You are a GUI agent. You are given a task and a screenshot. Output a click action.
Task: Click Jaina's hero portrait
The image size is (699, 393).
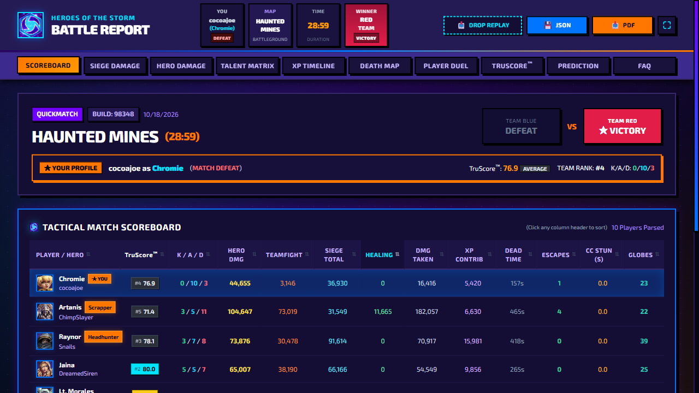[x=45, y=370]
